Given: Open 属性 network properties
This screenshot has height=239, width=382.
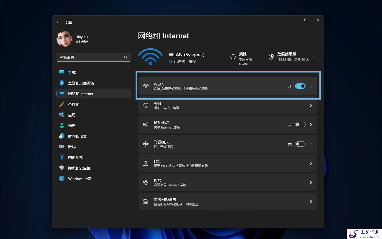Looking at the screenshot, I should tap(241, 58).
